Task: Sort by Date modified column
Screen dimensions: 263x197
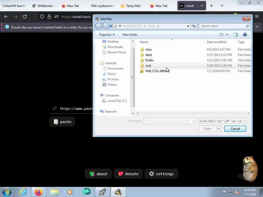Action: point(221,42)
